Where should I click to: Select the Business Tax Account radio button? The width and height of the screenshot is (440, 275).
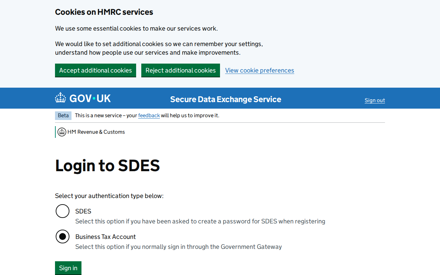[x=62, y=236]
